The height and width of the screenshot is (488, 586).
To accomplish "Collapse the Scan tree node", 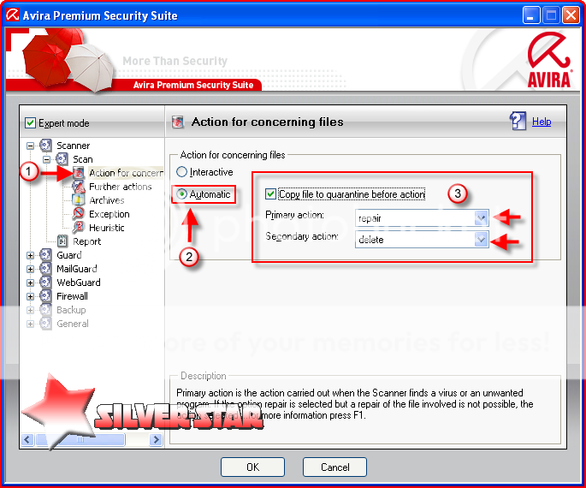I will 46,160.
